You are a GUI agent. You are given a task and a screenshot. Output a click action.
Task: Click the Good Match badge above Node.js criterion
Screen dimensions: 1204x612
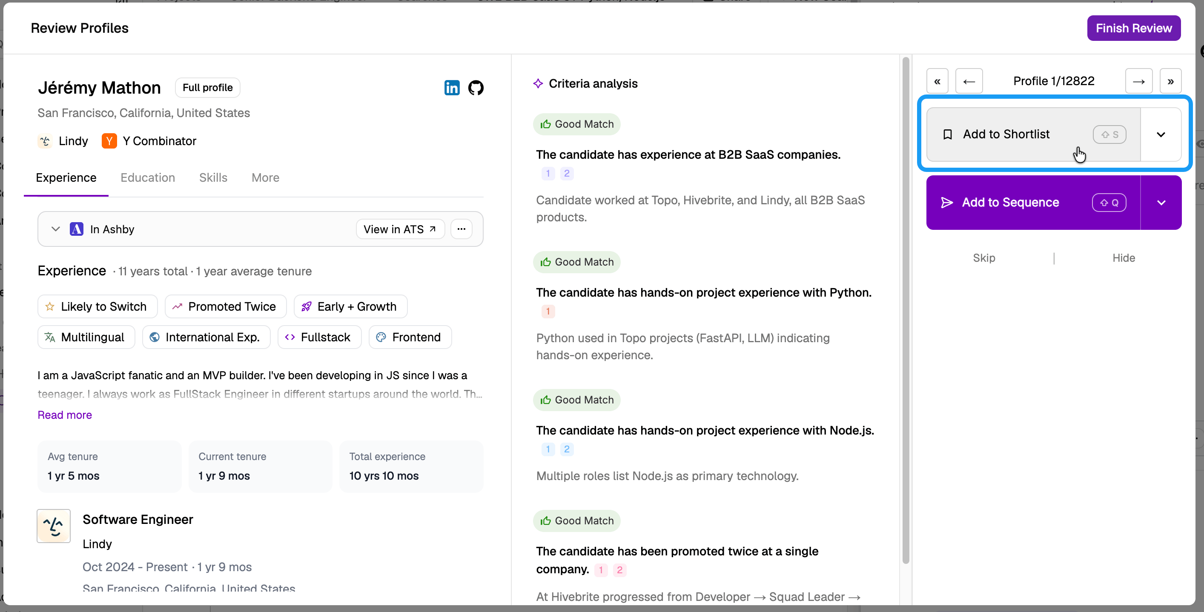click(576, 400)
